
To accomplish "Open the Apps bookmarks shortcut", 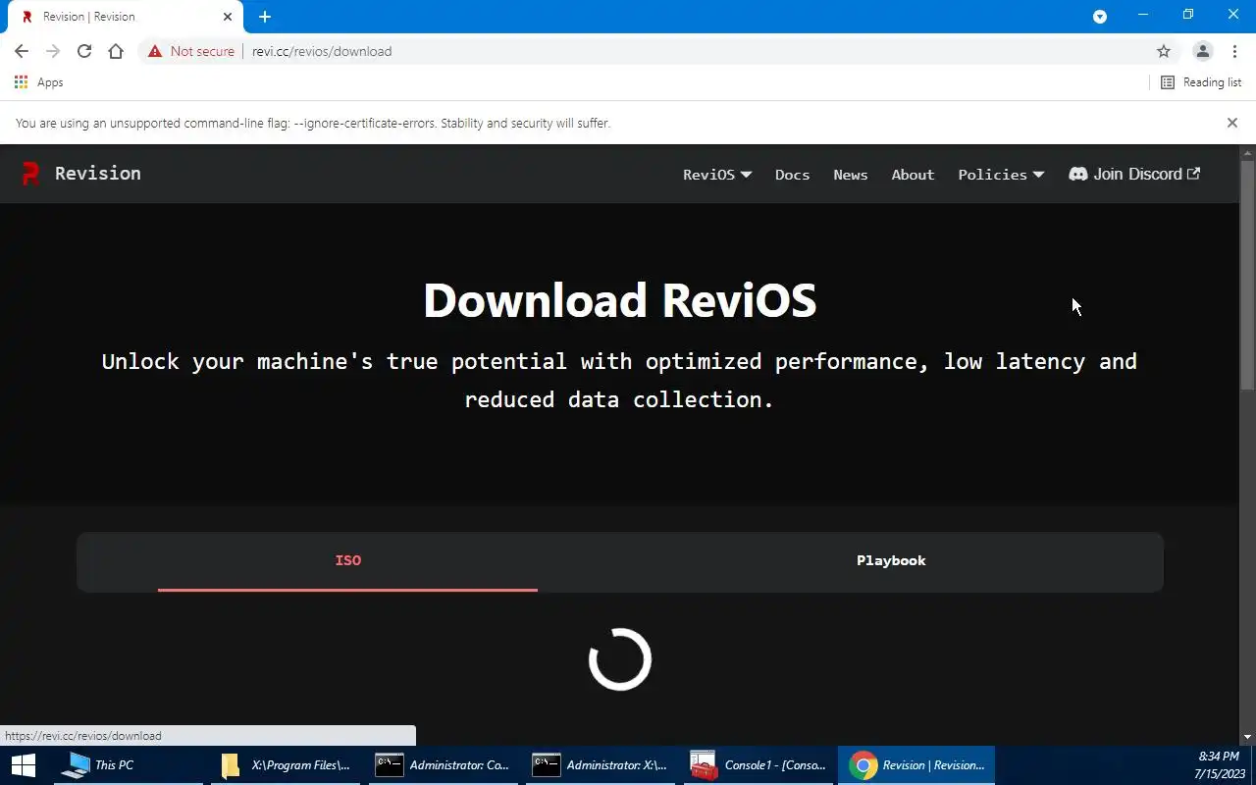I will pyautogui.click(x=39, y=82).
